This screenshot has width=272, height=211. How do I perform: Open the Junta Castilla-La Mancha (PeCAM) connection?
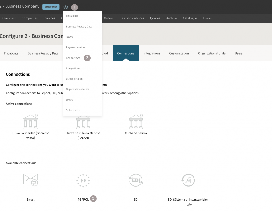pos(83,122)
